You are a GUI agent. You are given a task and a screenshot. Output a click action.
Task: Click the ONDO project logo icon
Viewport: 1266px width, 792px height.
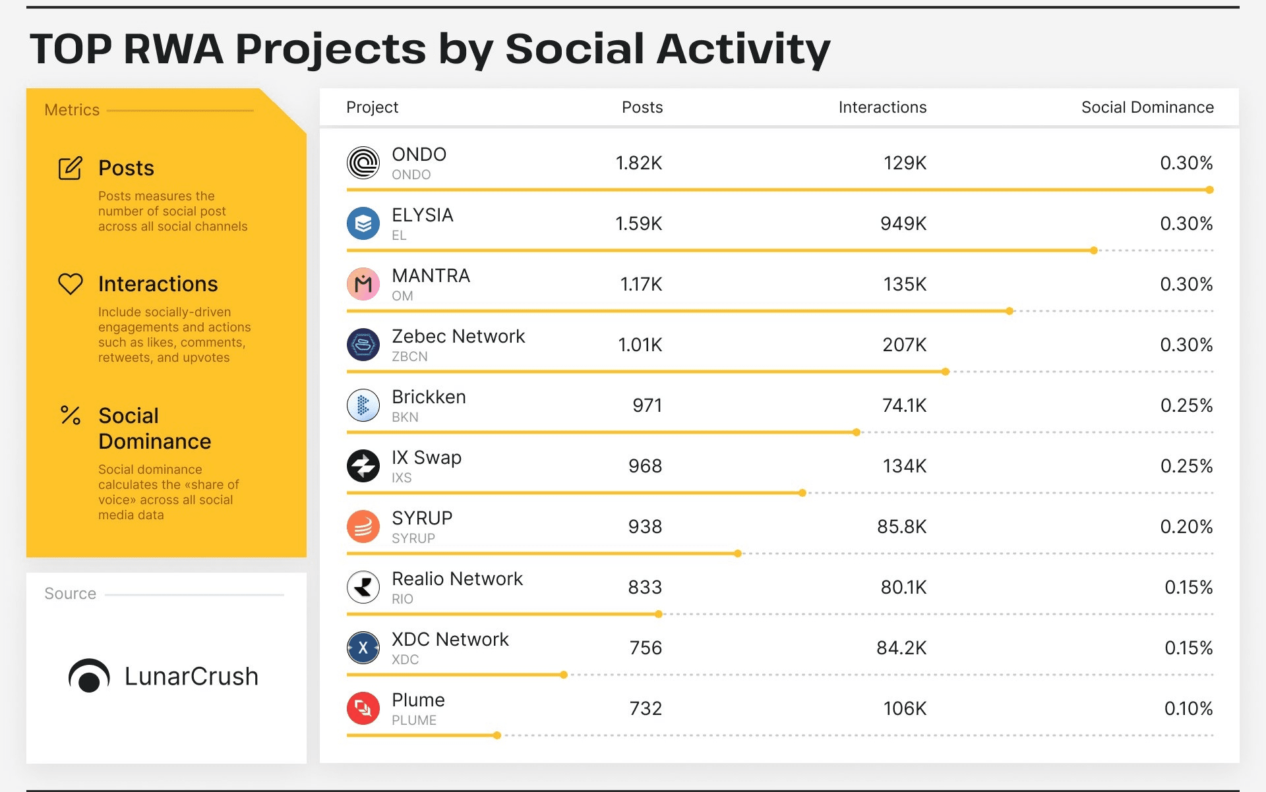363,163
